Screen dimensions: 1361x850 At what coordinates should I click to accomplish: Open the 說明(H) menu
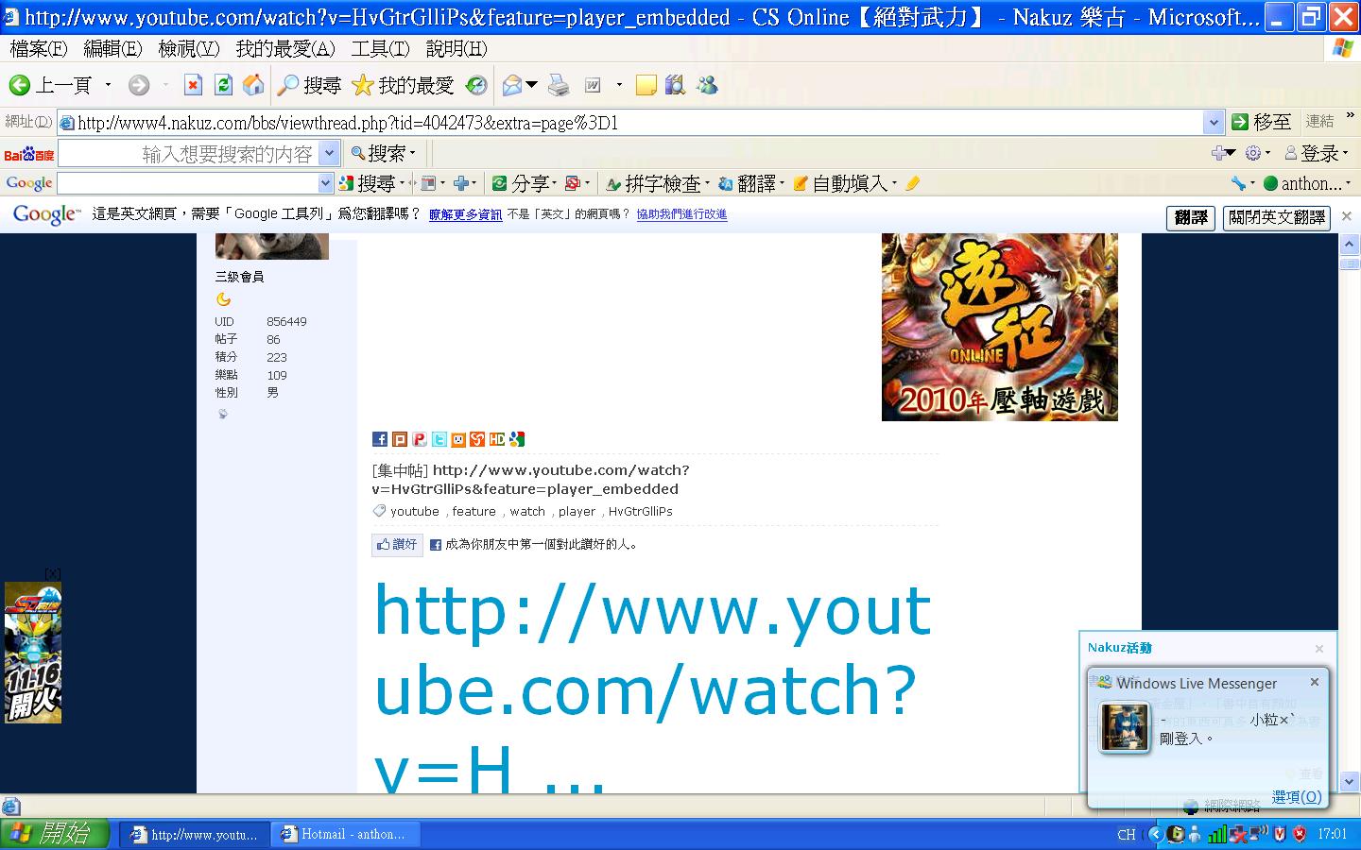[457, 48]
